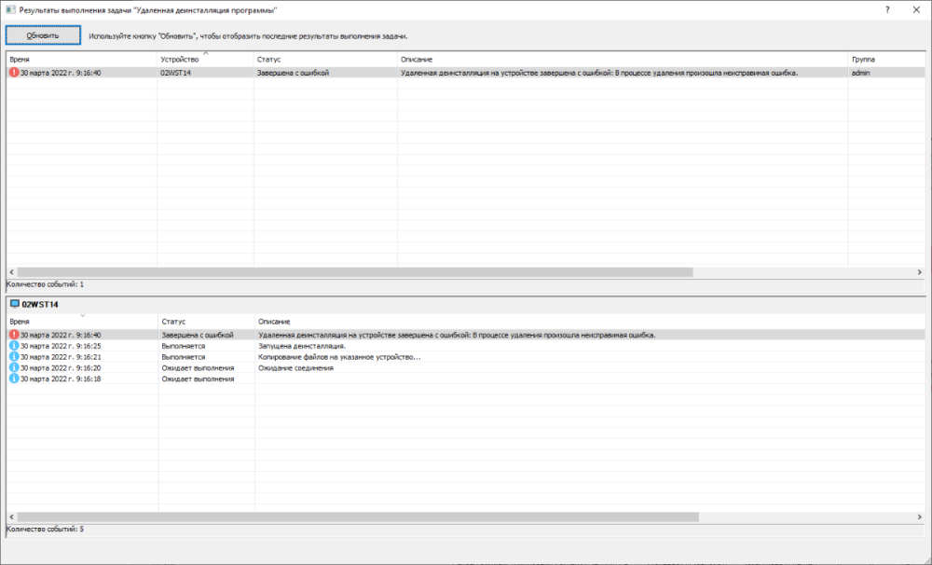Select time '9:16:20' in lower table
This screenshot has width=932, height=565.
(61, 367)
